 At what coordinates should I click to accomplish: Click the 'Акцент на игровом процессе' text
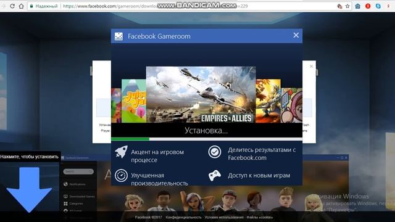157,156
